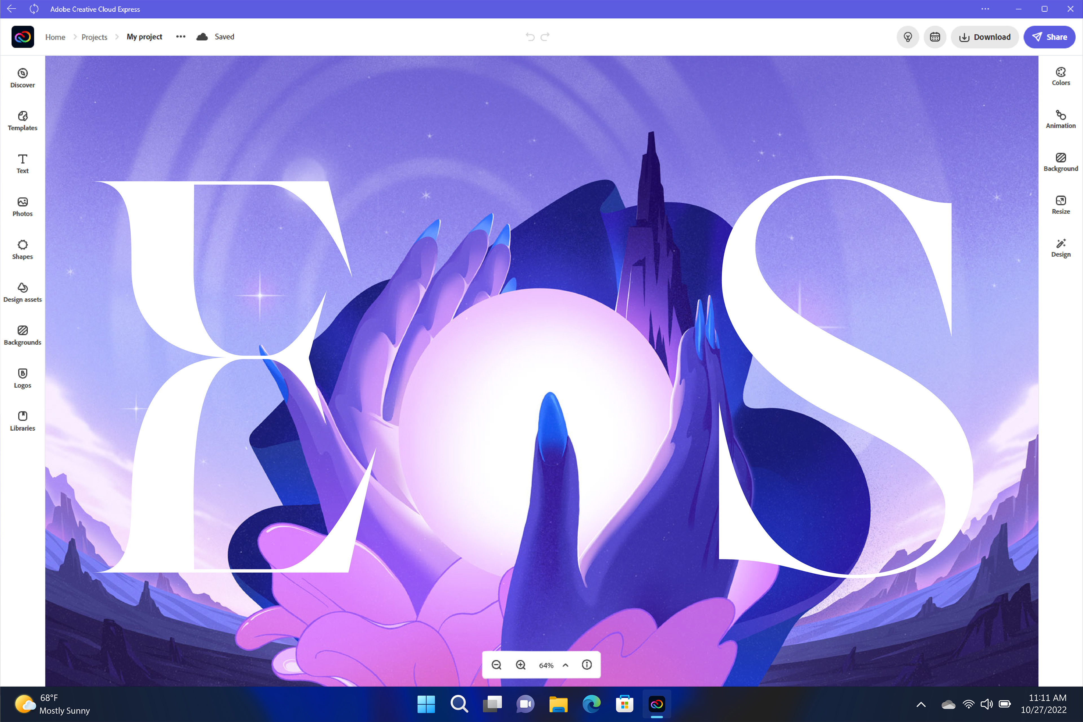The width and height of the screenshot is (1083, 722).
Task: Open the Windows Start menu
Action: click(x=426, y=704)
